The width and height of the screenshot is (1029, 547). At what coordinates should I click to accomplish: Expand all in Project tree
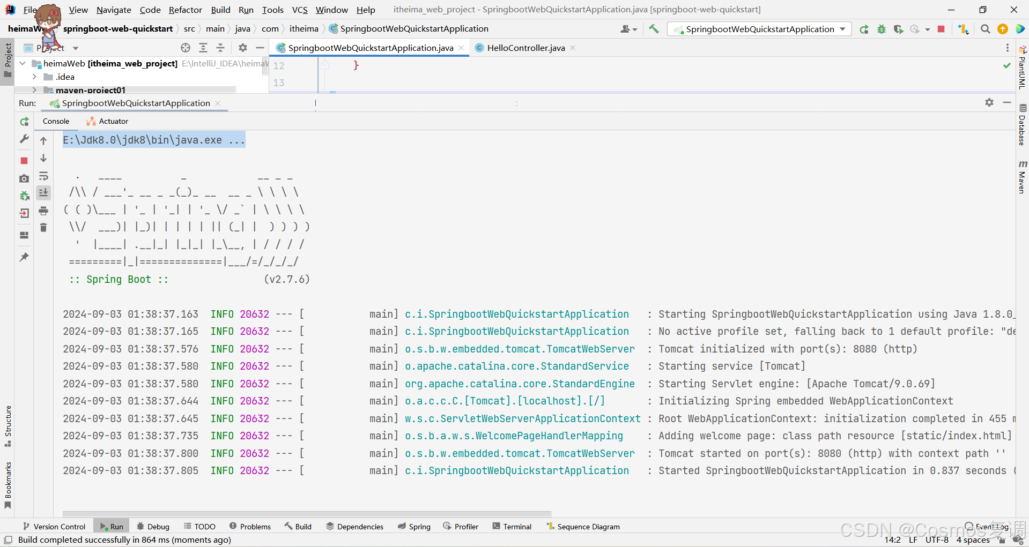click(203, 48)
